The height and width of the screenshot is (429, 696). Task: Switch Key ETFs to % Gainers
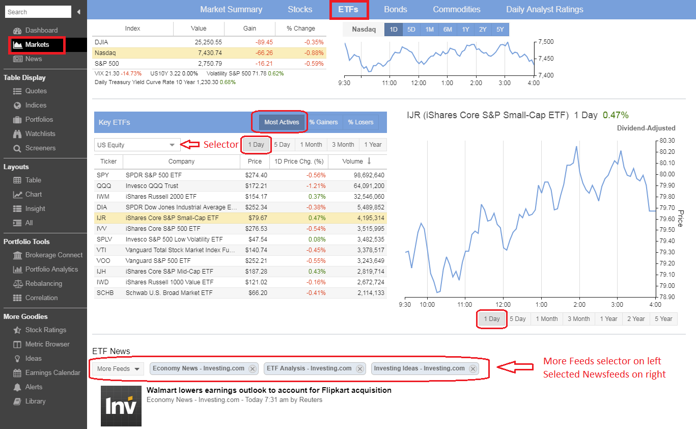(x=323, y=122)
